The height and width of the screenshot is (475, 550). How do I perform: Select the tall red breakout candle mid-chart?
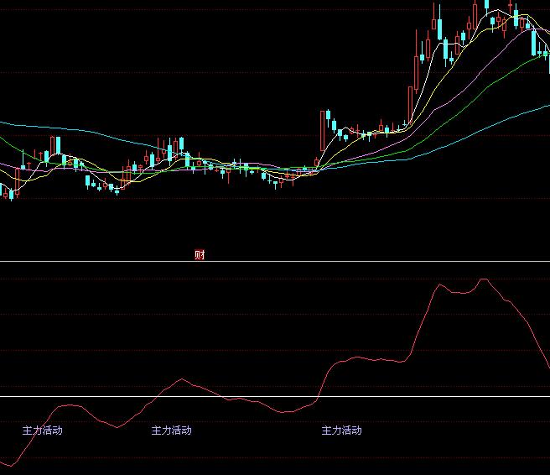click(x=321, y=134)
